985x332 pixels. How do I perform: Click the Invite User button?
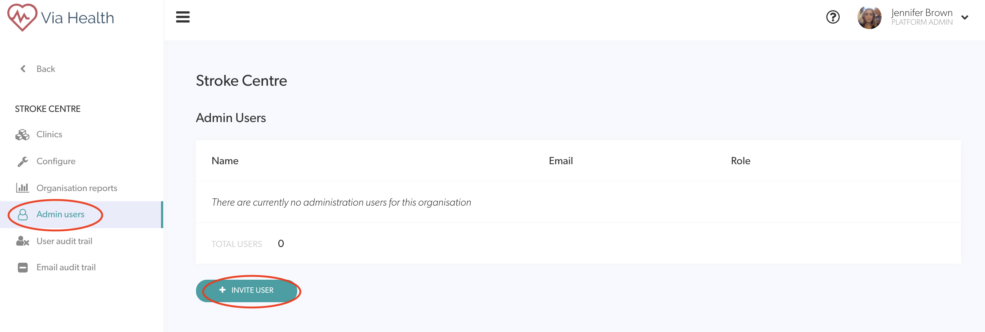pyautogui.click(x=247, y=291)
